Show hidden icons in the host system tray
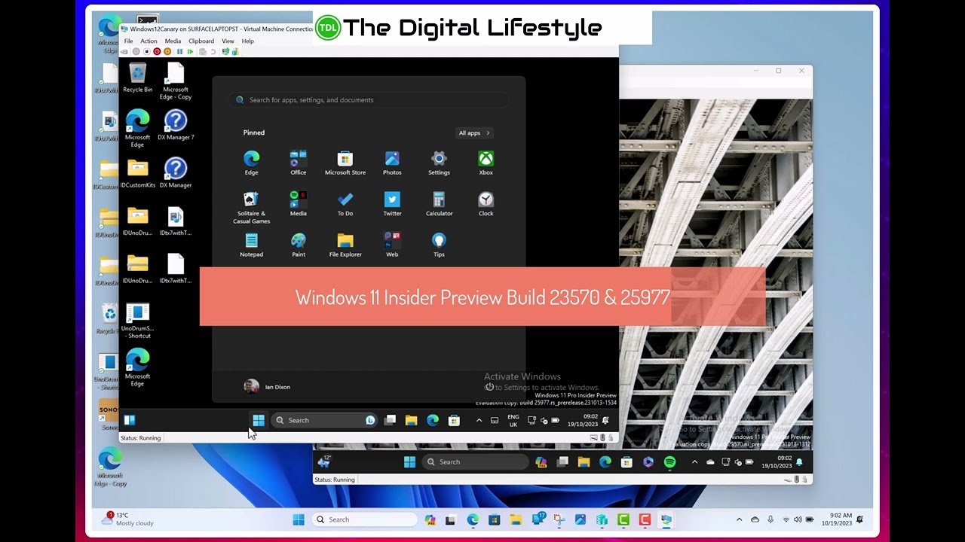 click(x=739, y=519)
